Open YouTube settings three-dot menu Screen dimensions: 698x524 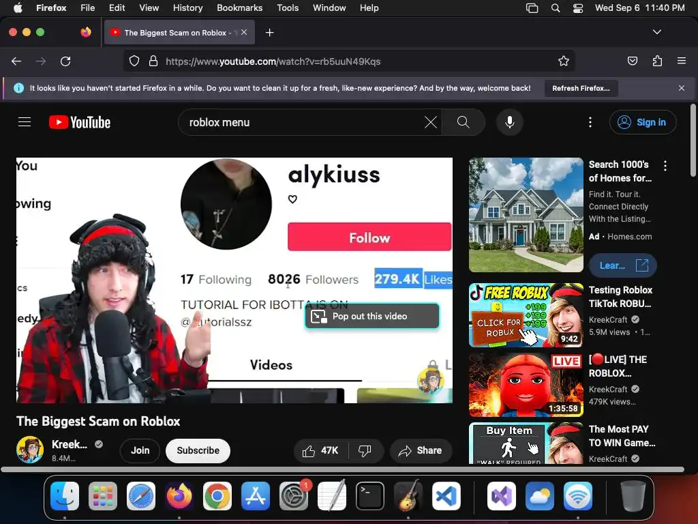(x=590, y=122)
